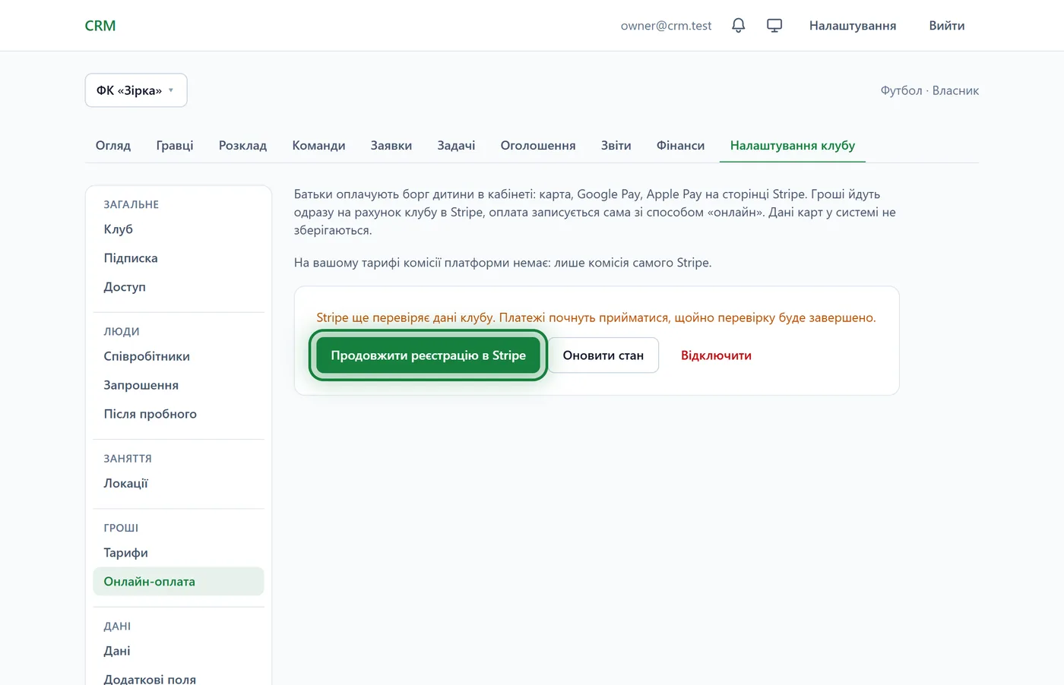Open Підписка in the sidebar
Viewport: 1064px width, 685px height.
pos(179,257)
